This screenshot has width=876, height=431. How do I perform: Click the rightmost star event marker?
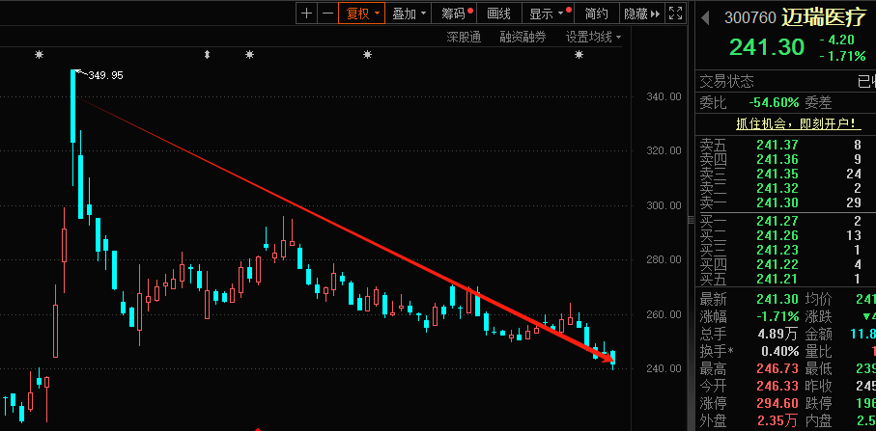[x=579, y=54]
